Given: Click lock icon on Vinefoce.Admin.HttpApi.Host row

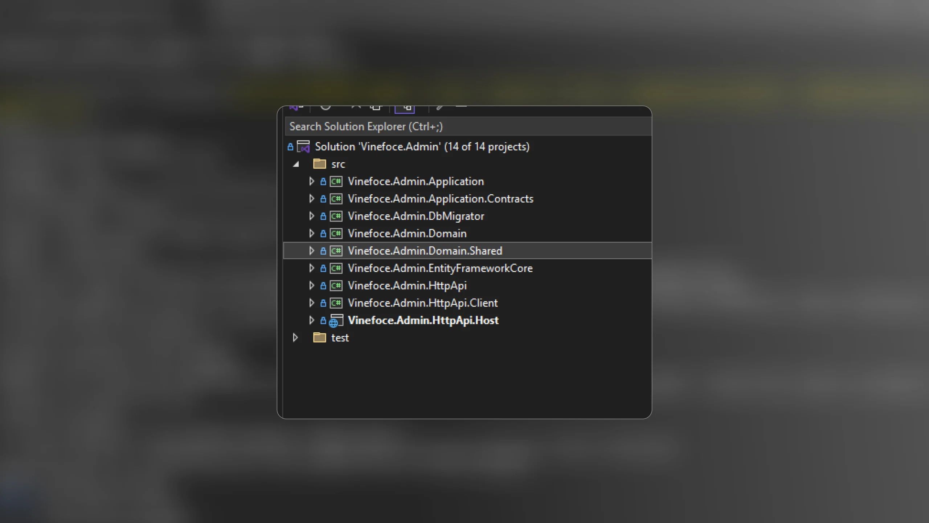Looking at the screenshot, I should pos(323,321).
